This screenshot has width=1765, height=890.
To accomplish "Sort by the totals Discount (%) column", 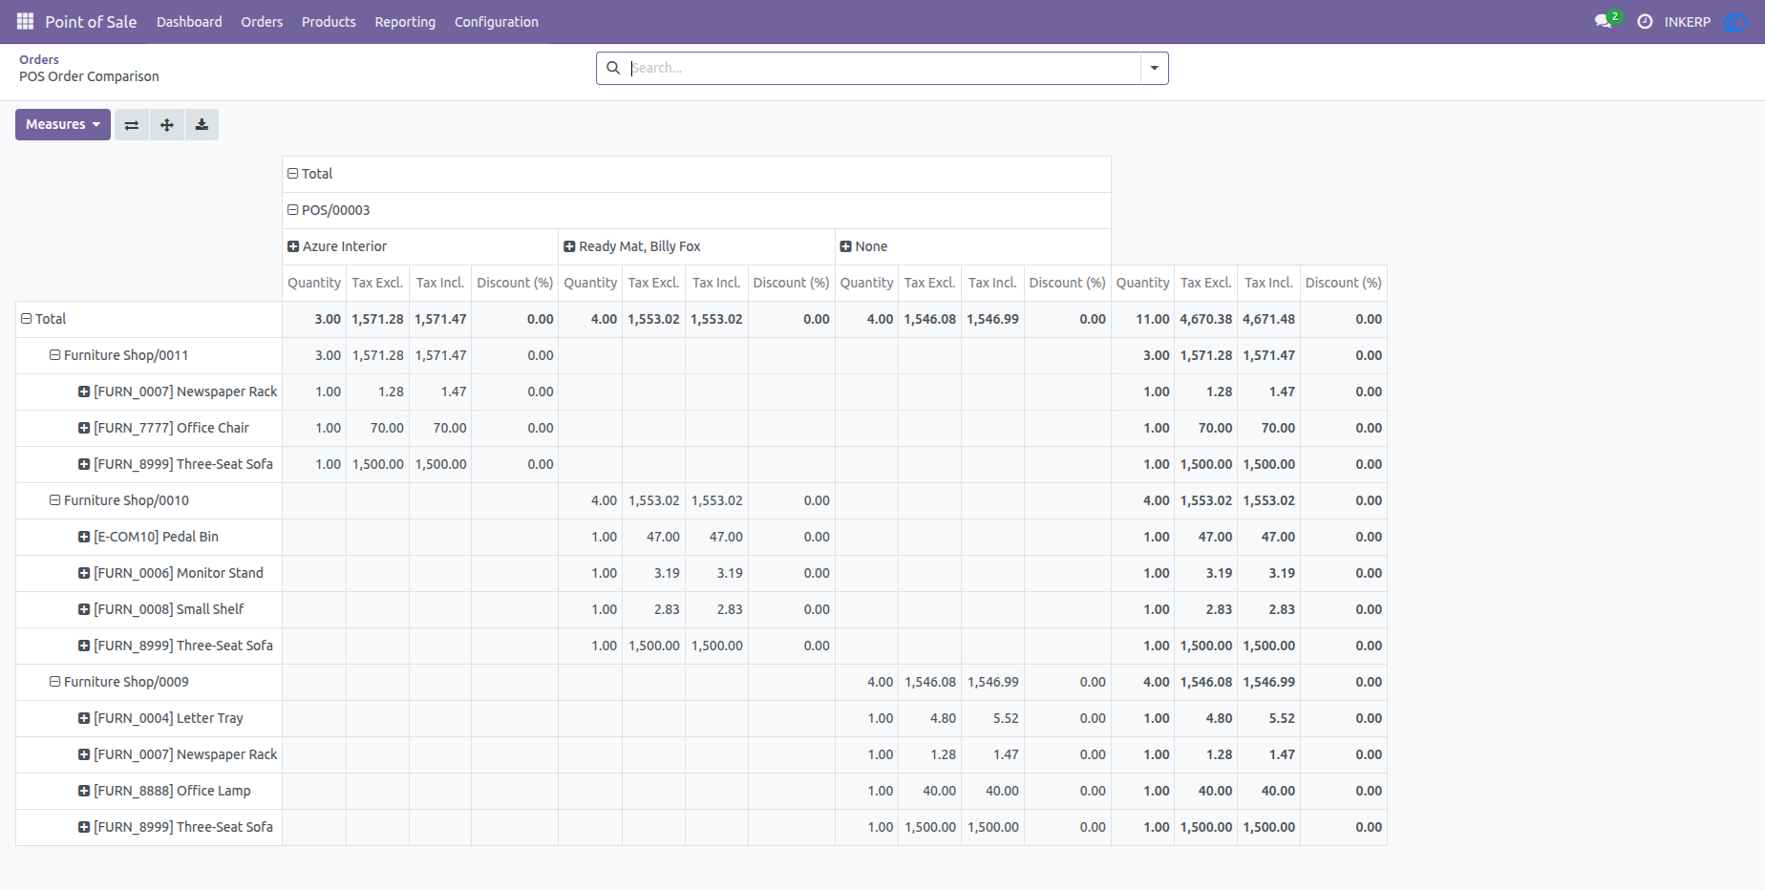I will (1344, 283).
